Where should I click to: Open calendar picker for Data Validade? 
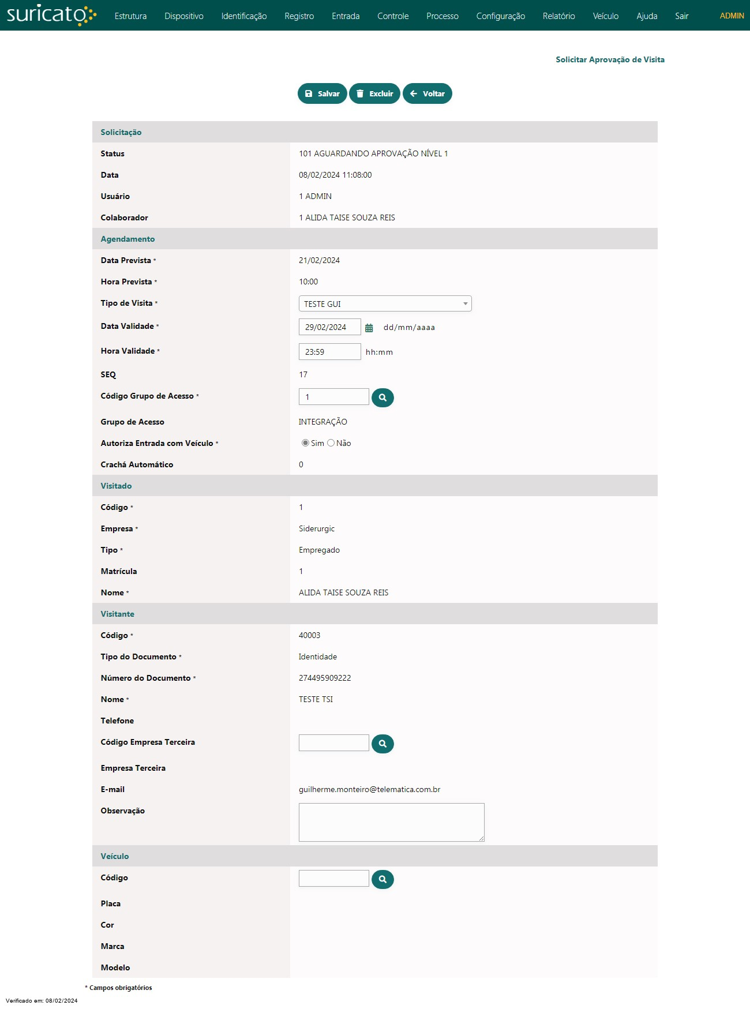coord(369,328)
